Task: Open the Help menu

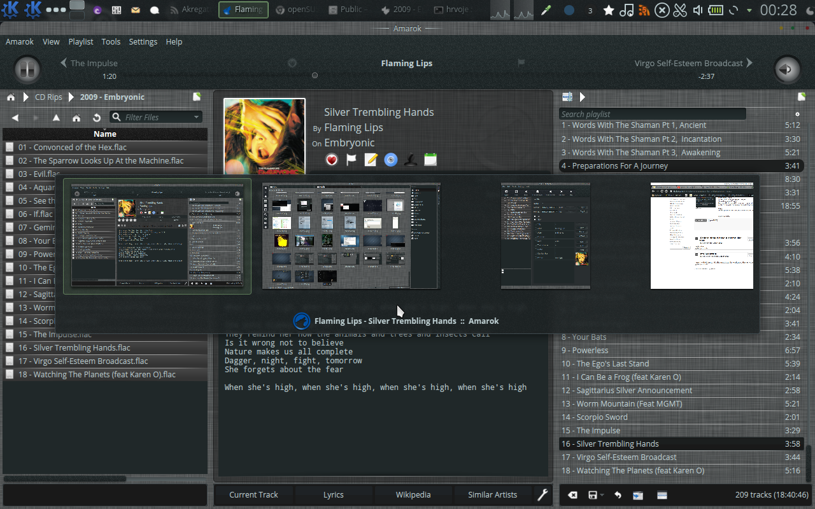Action: coord(174,41)
